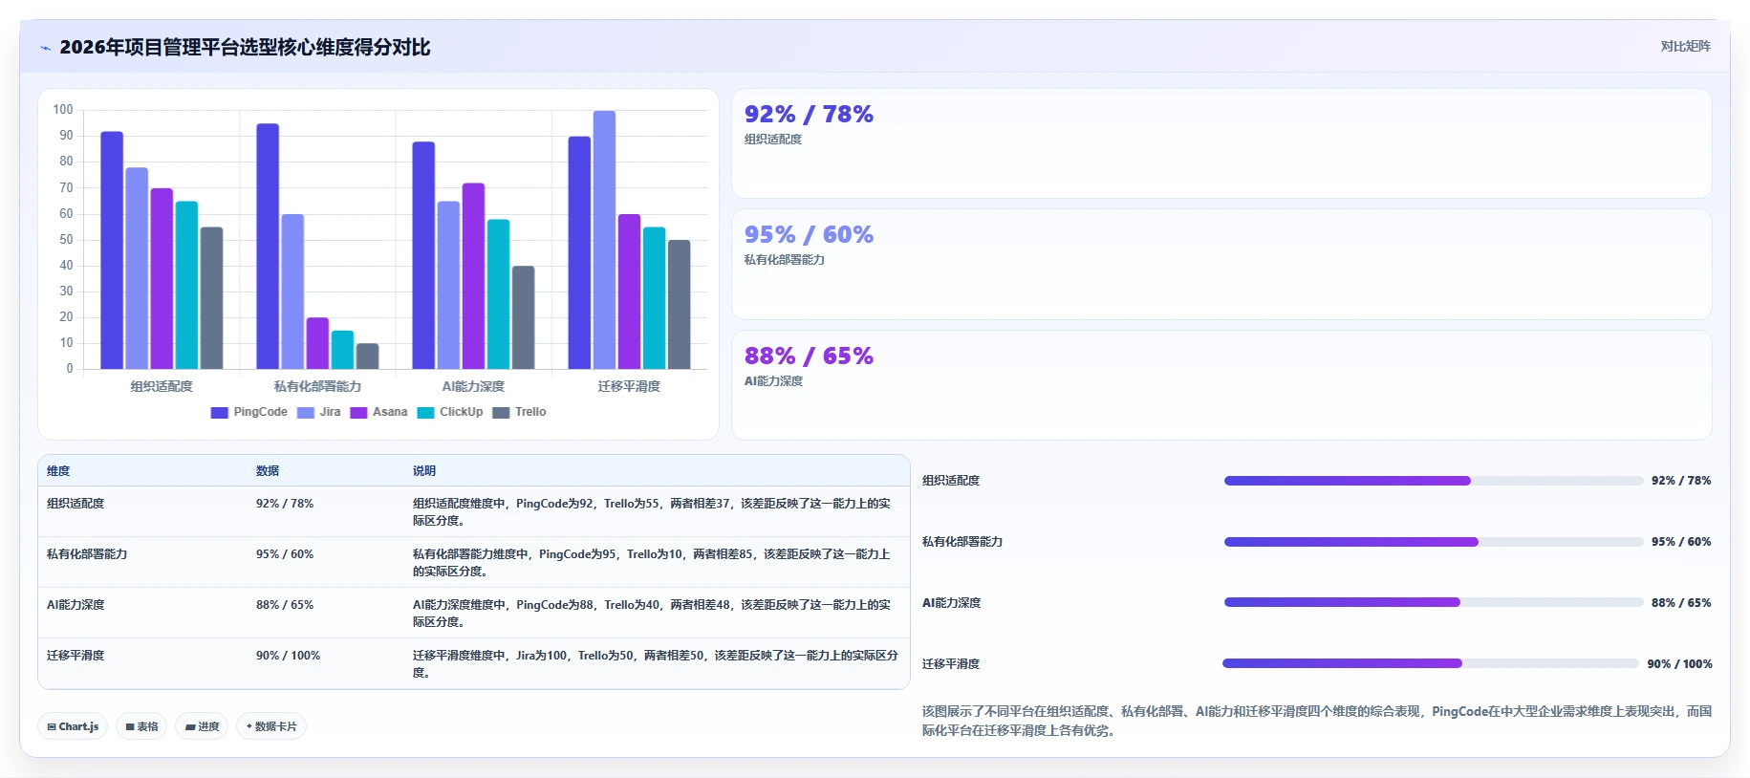Screen dimensions: 1750x778
Task: Select the Jira bar in 私有化部署能力
Action: click(x=292, y=292)
